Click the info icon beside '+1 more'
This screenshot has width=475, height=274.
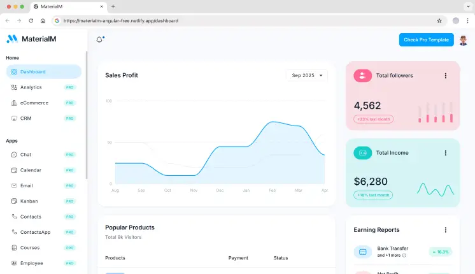[x=404, y=256]
